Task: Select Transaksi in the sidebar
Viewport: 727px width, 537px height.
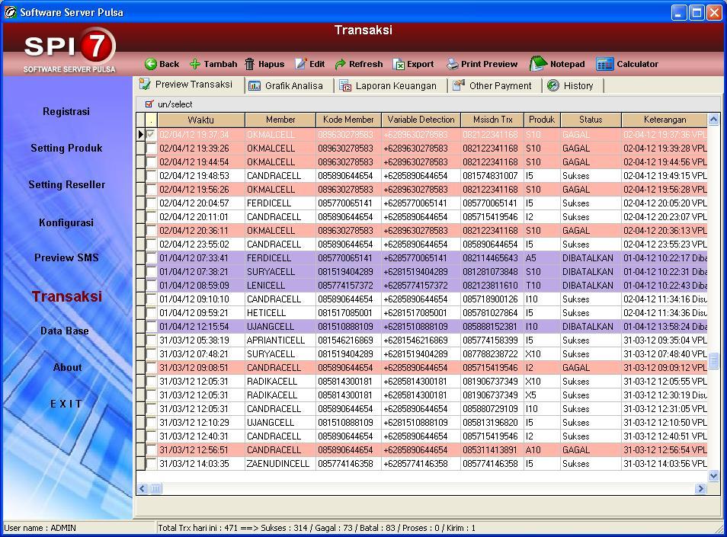Action: click(x=67, y=296)
